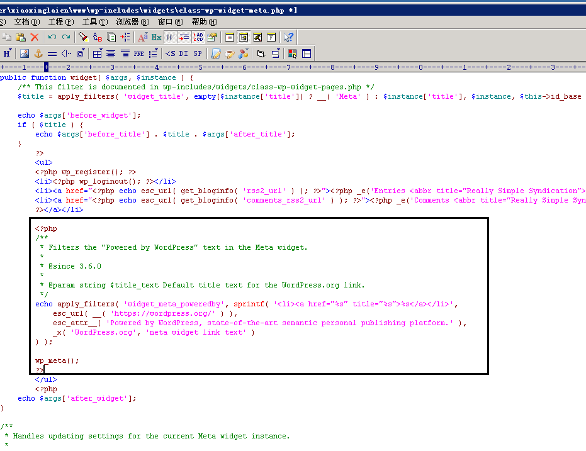Open the Heading (H) tag dropdown

[7, 53]
